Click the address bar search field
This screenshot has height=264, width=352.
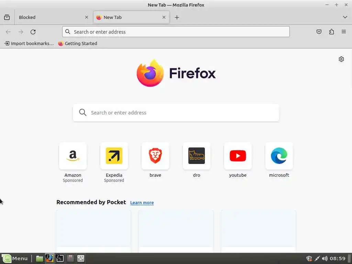coord(176,32)
